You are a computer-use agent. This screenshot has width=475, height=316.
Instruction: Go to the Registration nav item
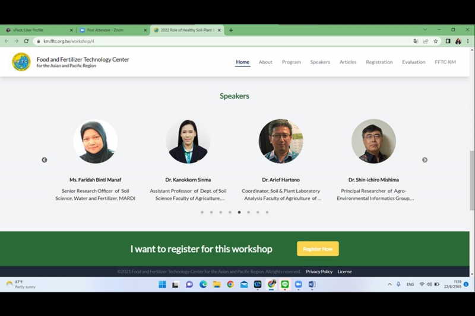(x=379, y=62)
